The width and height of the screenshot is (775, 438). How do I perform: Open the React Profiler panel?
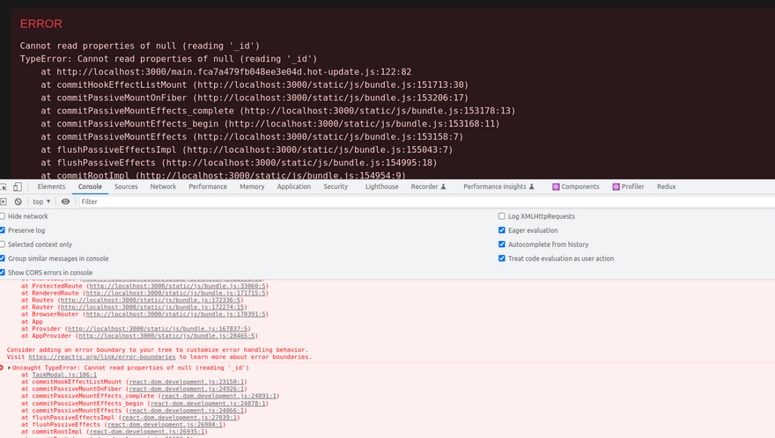(628, 187)
